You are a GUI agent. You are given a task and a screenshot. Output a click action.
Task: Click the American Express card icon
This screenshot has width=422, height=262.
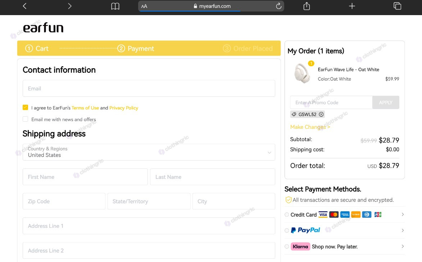(345, 214)
